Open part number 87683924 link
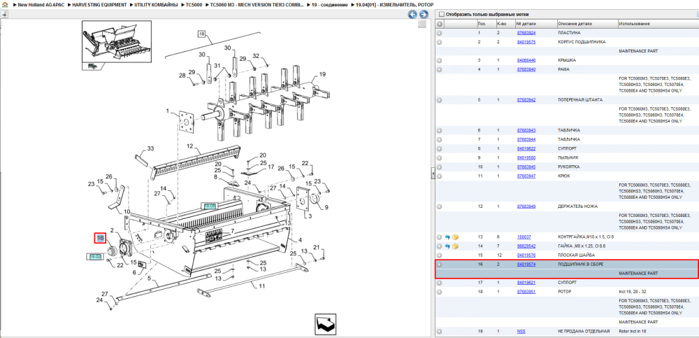Screen dimensions: 699x338 [x=526, y=33]
